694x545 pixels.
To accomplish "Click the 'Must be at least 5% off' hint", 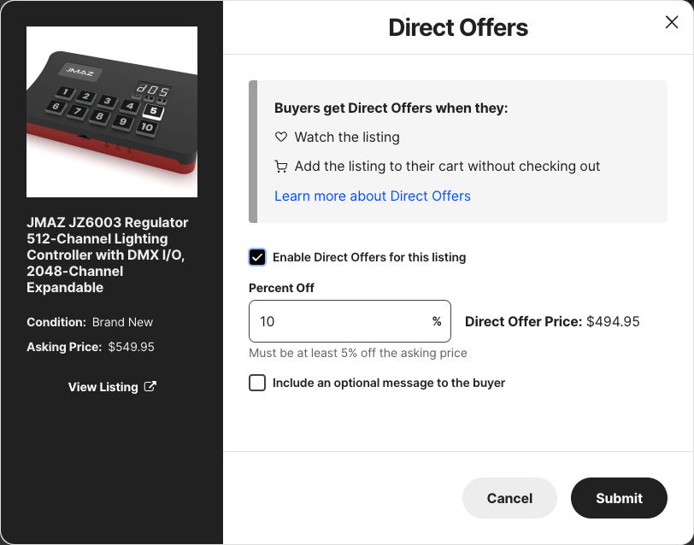I will [358, 353].
